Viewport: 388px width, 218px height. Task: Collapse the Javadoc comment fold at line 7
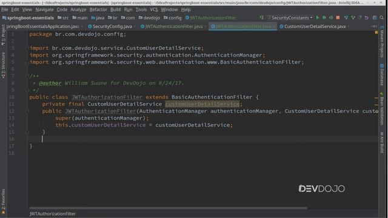click(27, 76)
